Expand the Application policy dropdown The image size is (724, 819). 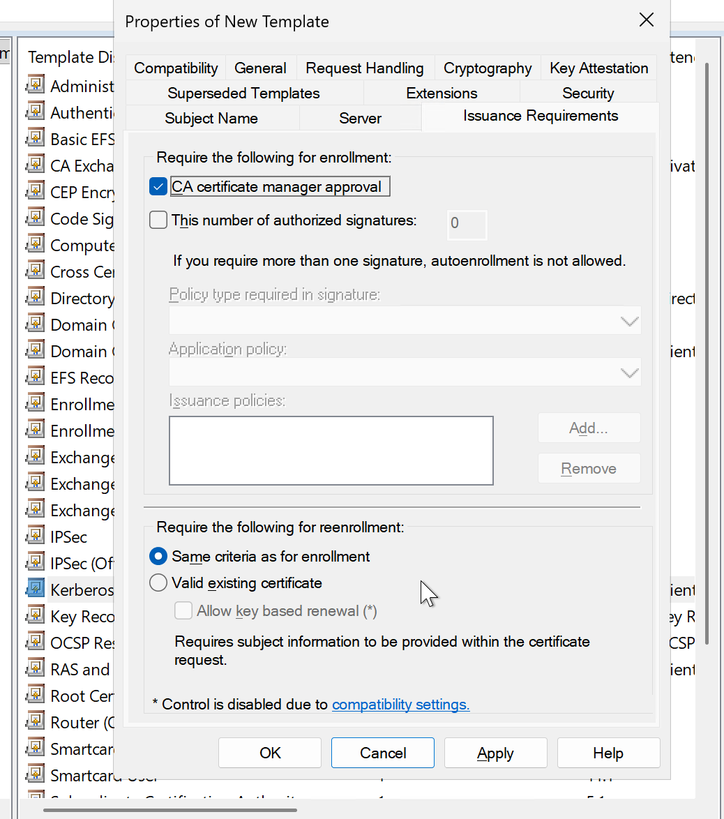[x=405, y=373]
